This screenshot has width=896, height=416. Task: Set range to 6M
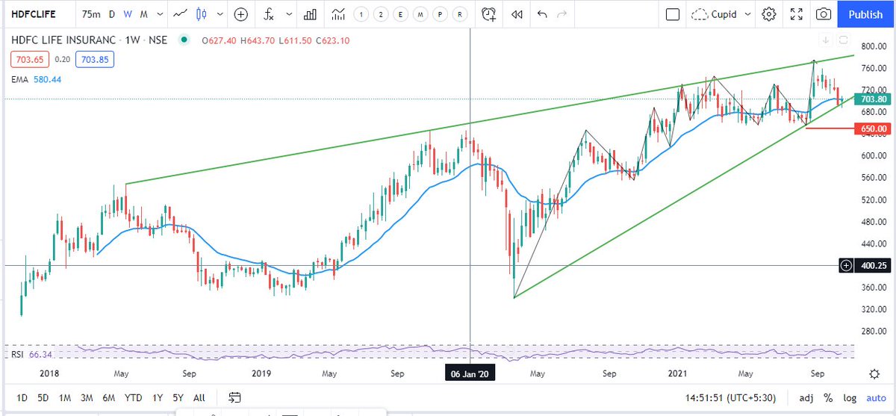point(108,397)
